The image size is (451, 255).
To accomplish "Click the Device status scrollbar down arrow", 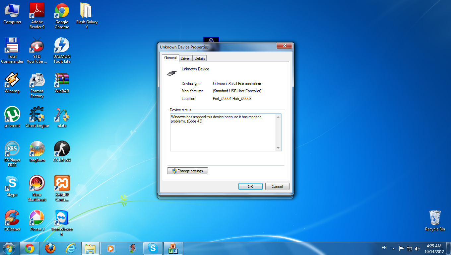I will (278, 148).
